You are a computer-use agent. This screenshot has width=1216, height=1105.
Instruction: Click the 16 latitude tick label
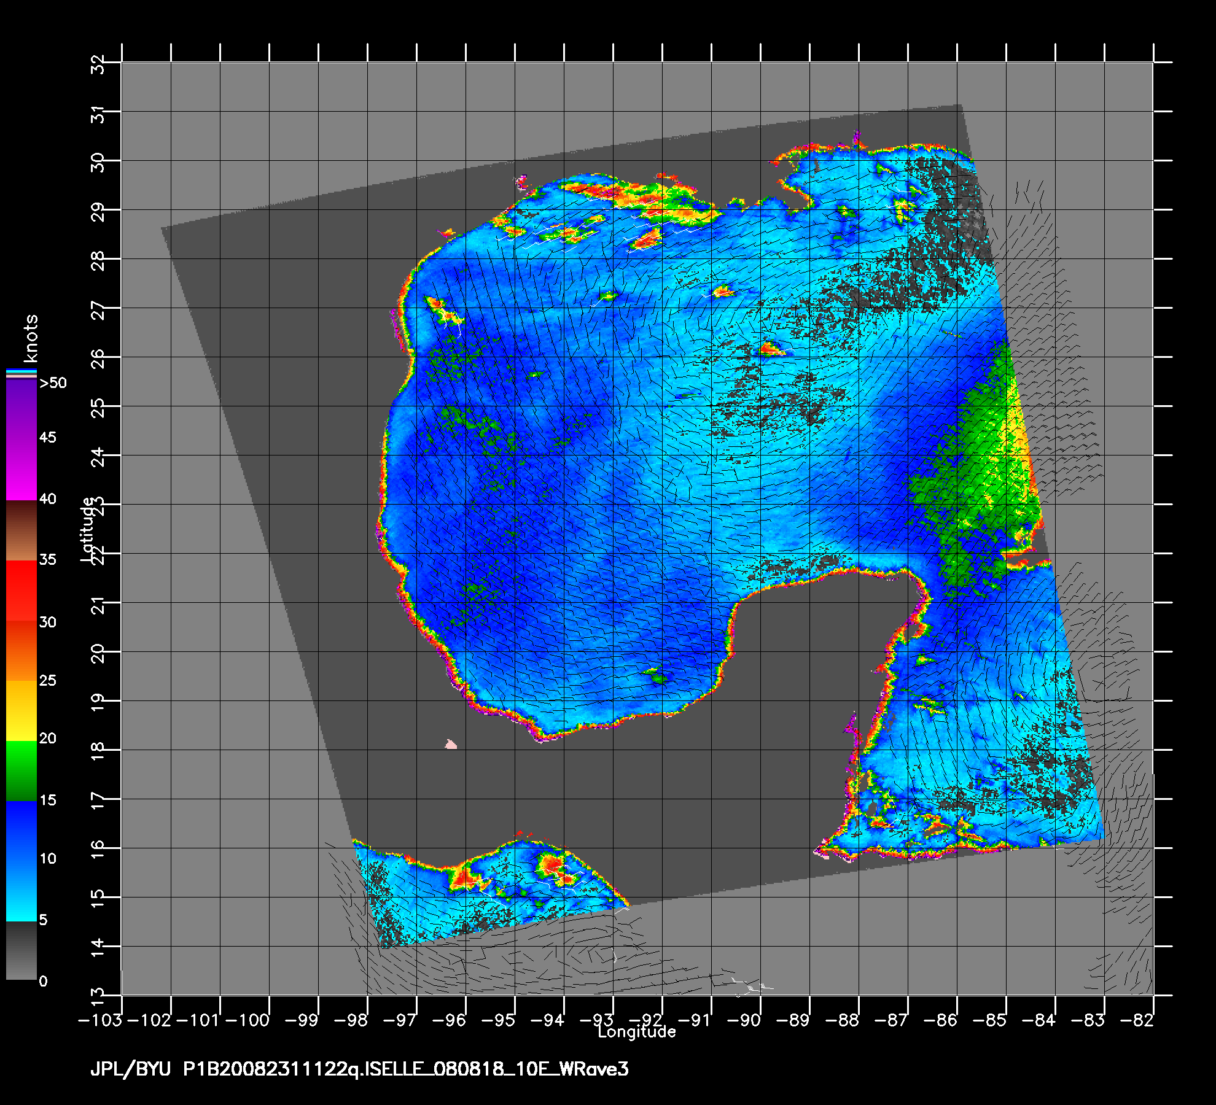[98, 850]
